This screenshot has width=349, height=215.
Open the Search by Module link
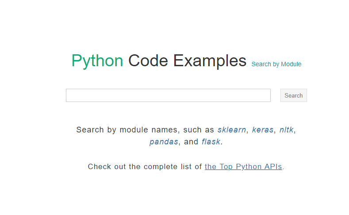(276, 64)
